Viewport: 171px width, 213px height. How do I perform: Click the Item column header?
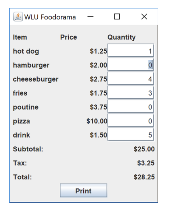point(20,37)
